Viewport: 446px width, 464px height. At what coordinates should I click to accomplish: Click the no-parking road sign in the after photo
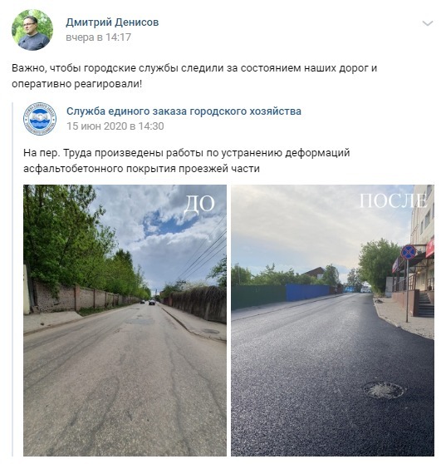coord(408,252)
